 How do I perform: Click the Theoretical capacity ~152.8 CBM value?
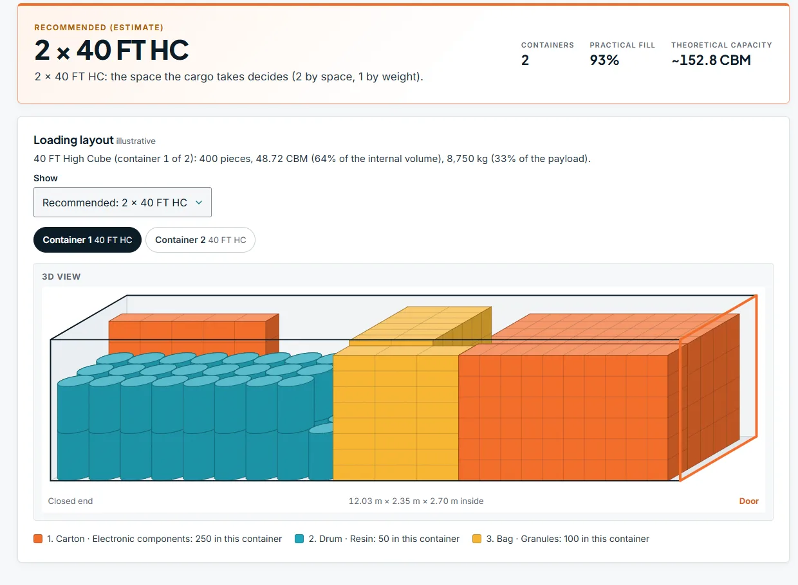tap(711, 60)
